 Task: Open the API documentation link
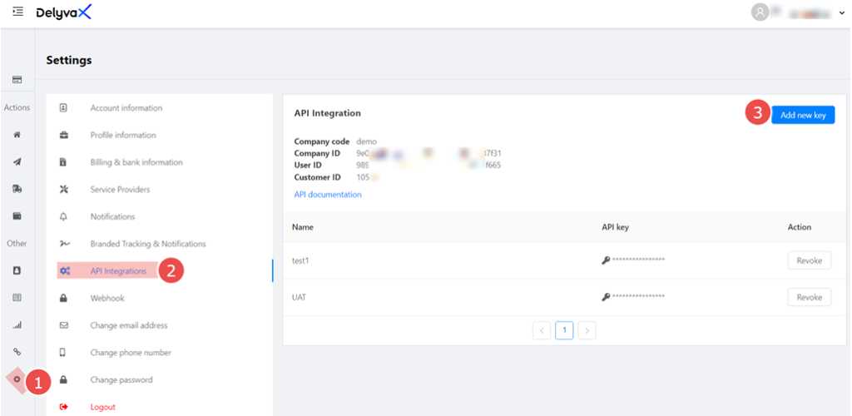(x=328, y=195)
